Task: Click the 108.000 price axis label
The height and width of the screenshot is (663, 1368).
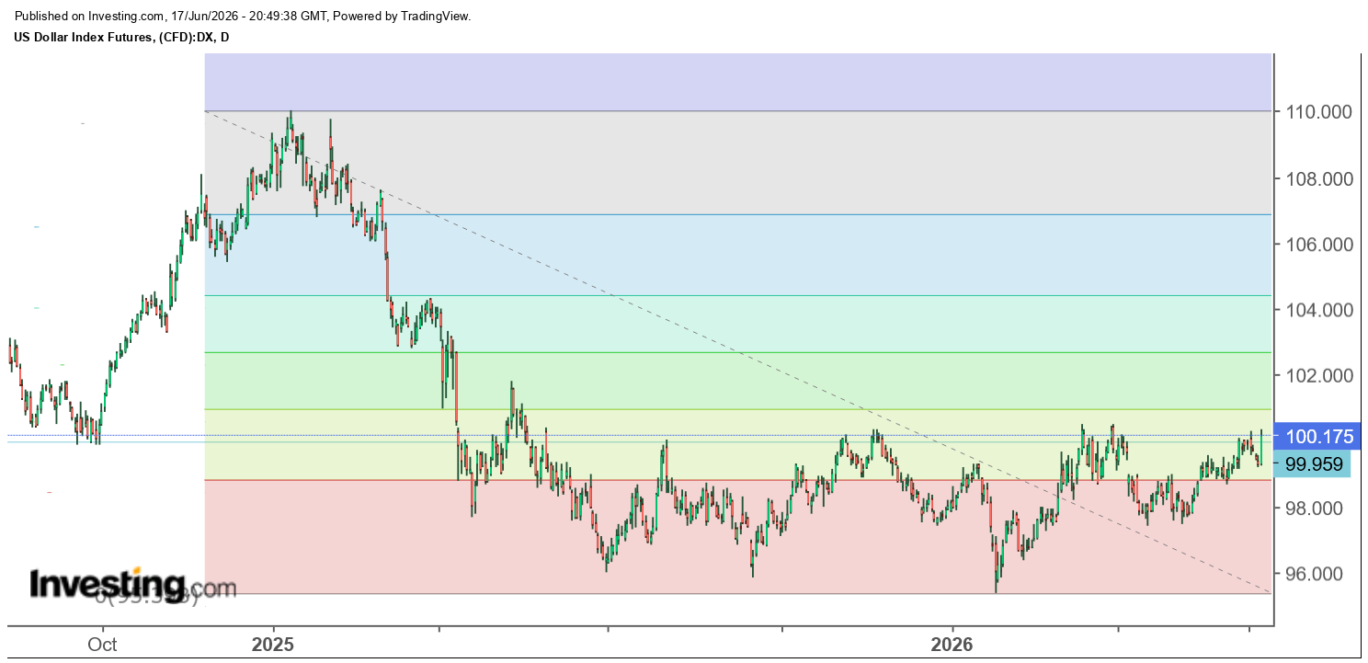Action: coord(1318,178)
